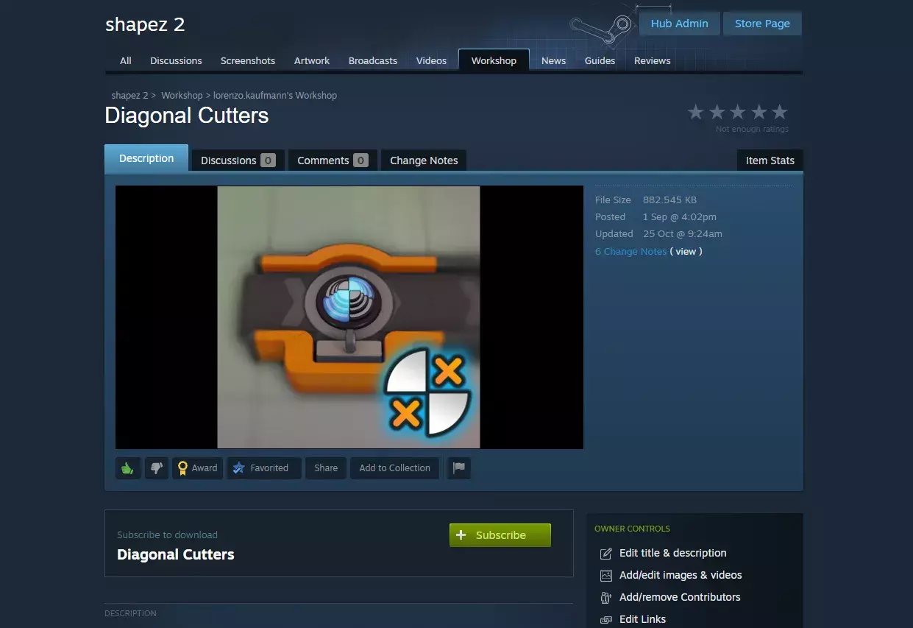Click the chain icon beside Edit Links
Viewport: 913px width, 628px height.
pyautogui.click(x=606, y=620)
